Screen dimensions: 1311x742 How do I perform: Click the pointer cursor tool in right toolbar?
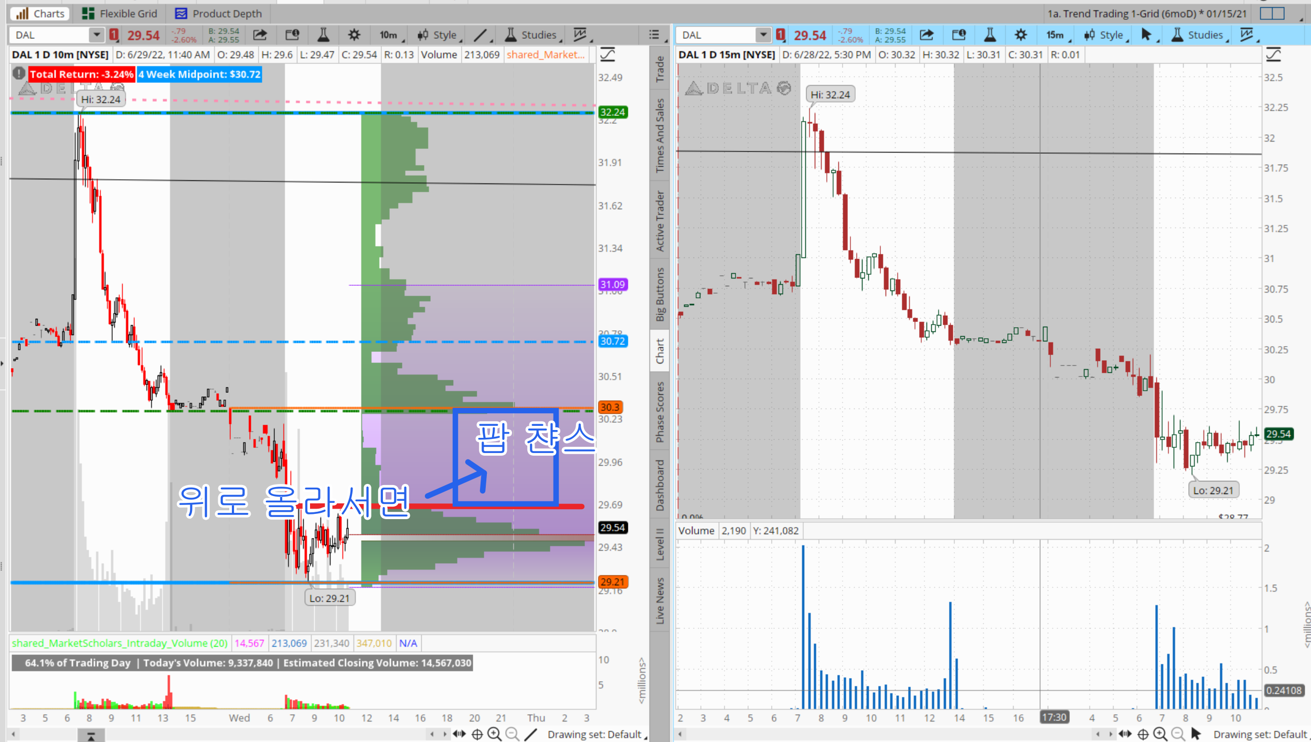pyautogui.click(x=1146, y=35)
